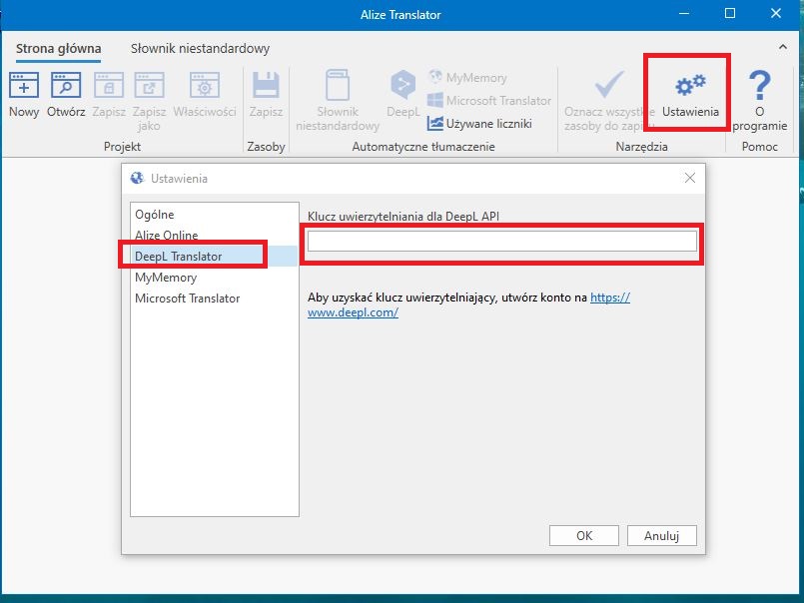Collapse the ribbon with the chevron

[x=782, y=47]
